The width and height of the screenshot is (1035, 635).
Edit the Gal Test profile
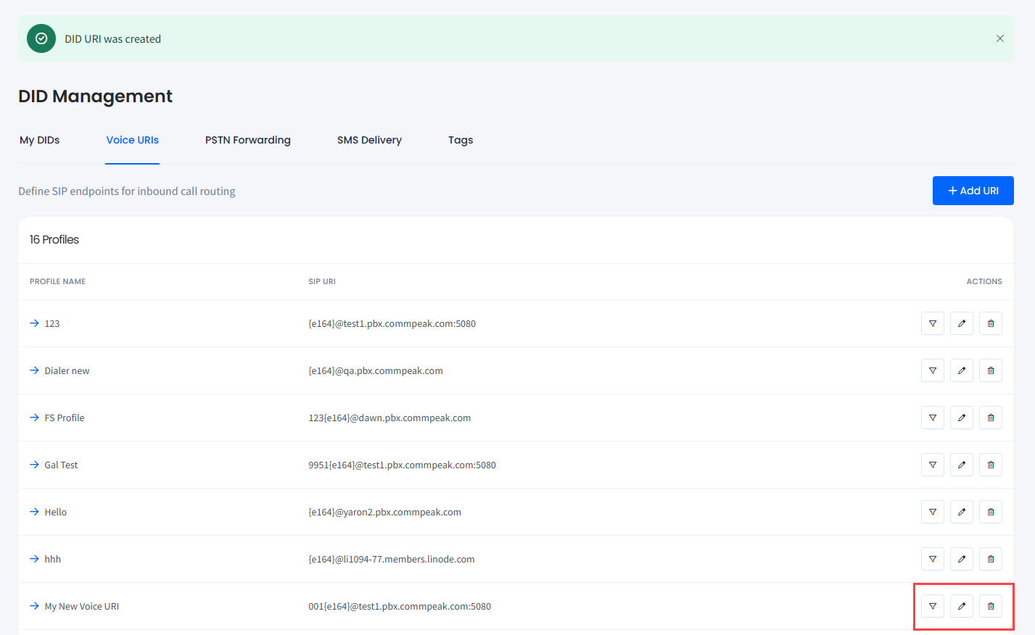point(962,465)
